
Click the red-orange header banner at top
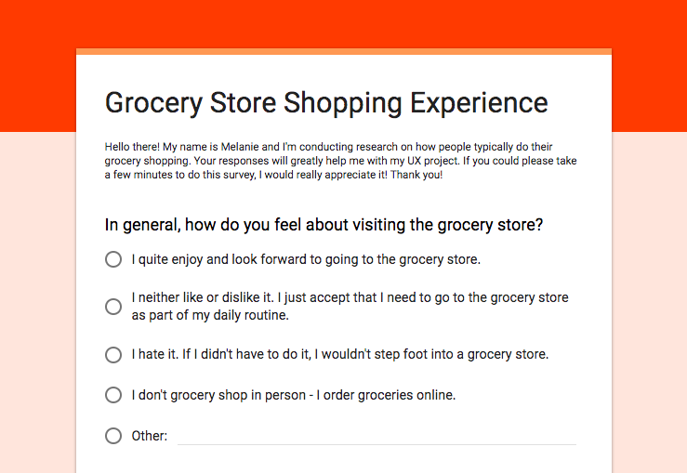(344, 24)
